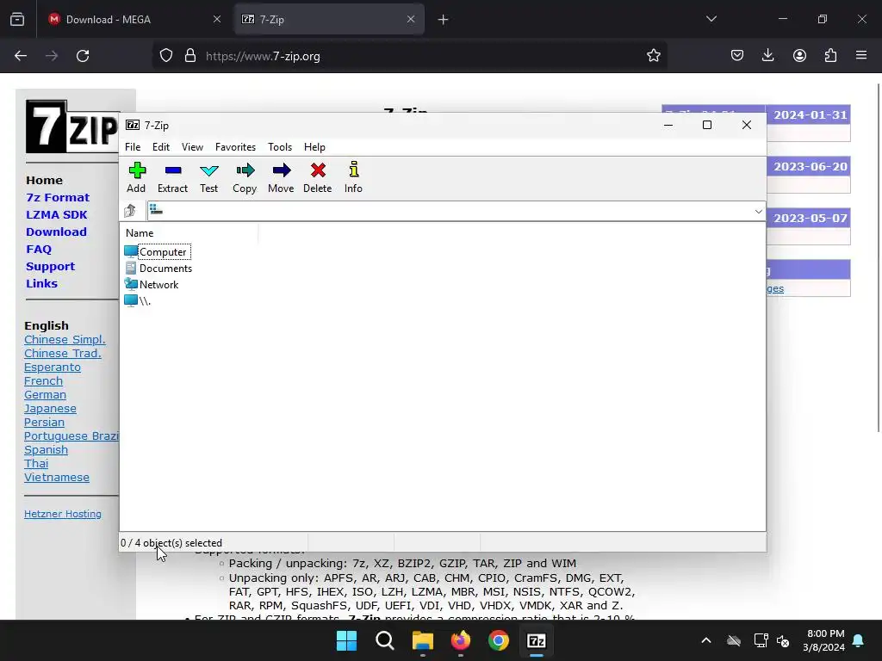
Task: Click the FAQ sidebar link
Action: click(39, 249)
